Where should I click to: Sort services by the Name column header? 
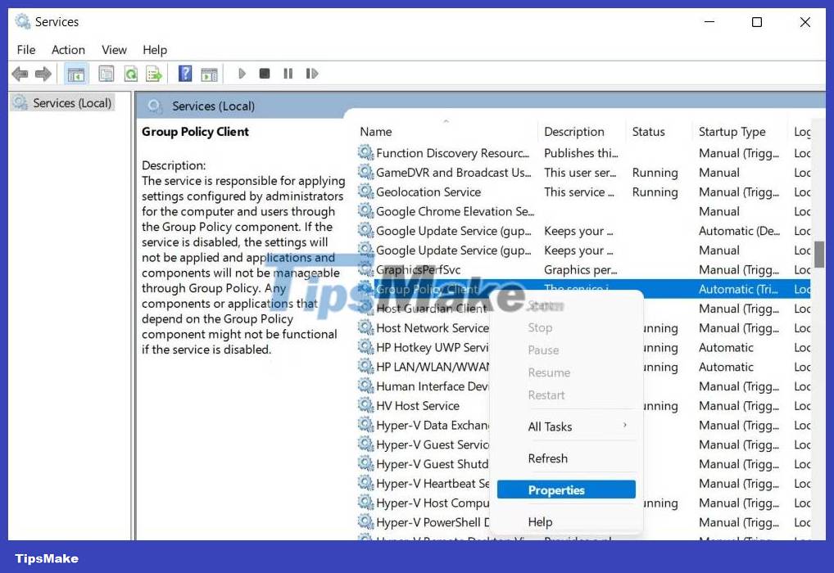click(x=376, y=131)
